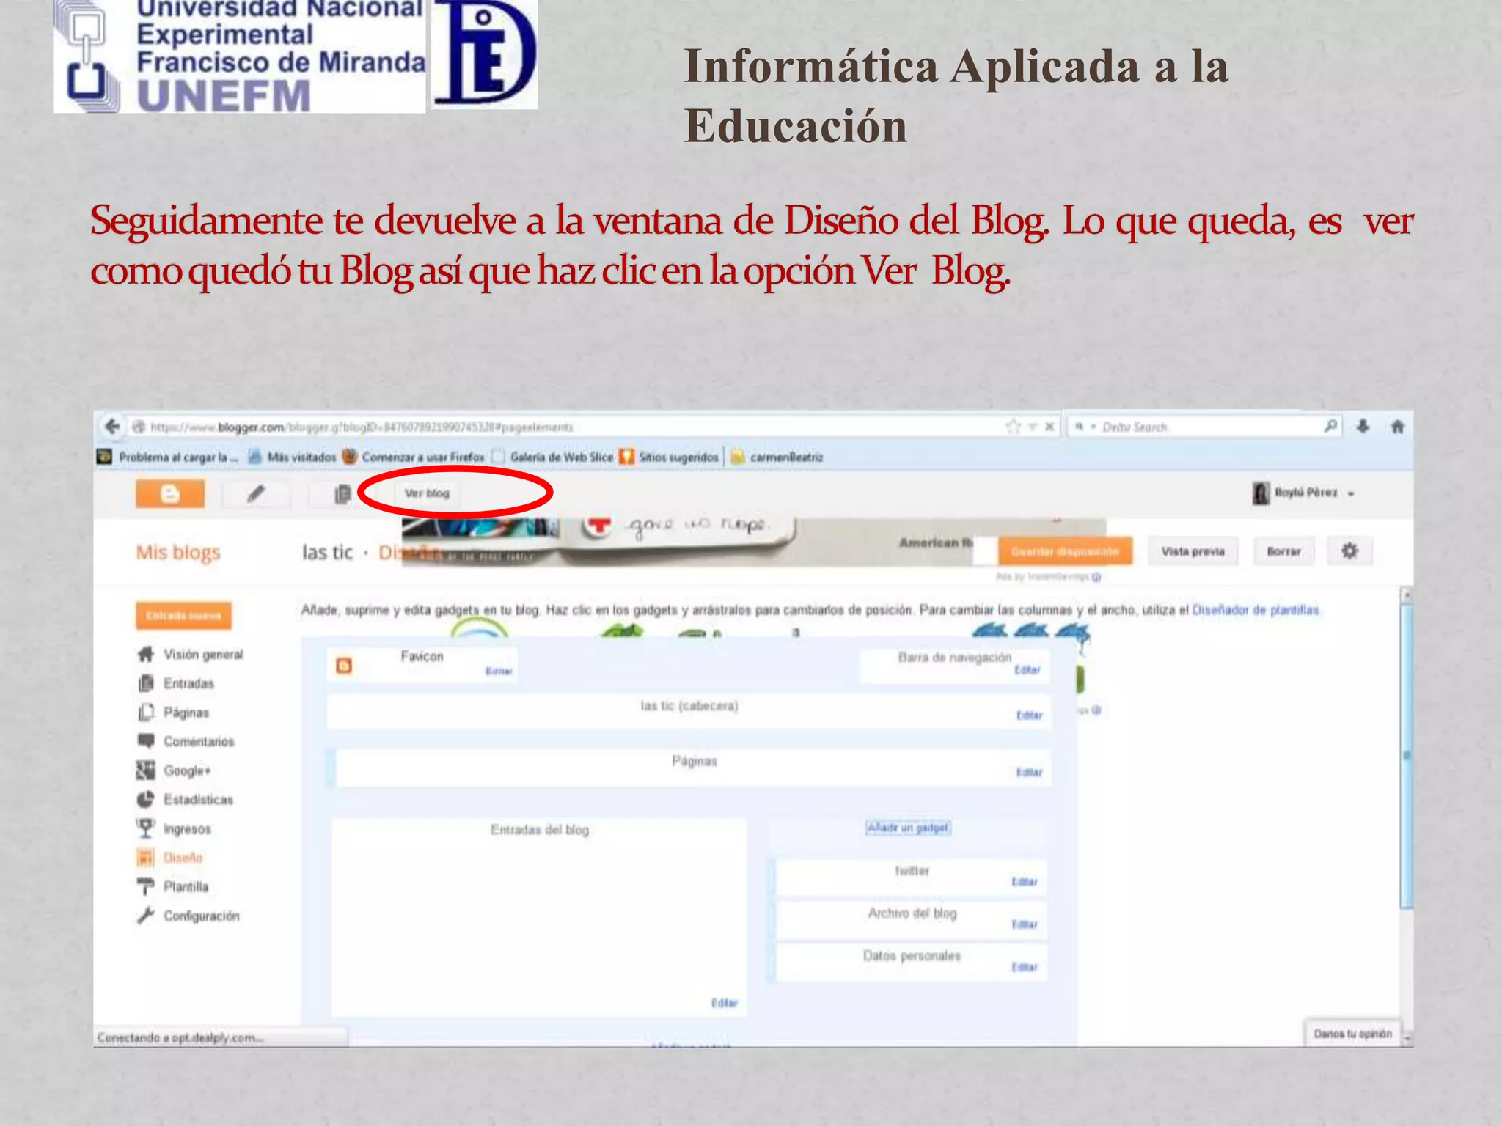Open Comenzar a usar Firefox bookmark

coord(414,457)
